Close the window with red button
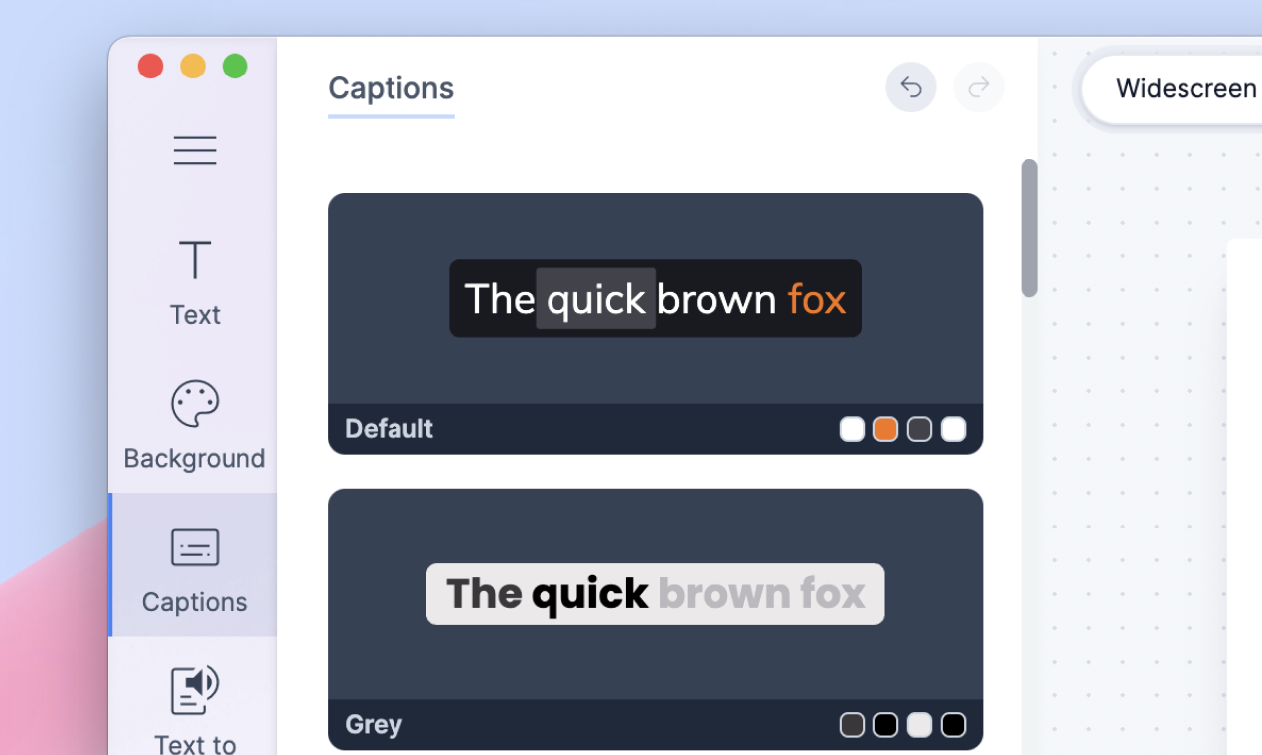 click(x=150, y=67)
